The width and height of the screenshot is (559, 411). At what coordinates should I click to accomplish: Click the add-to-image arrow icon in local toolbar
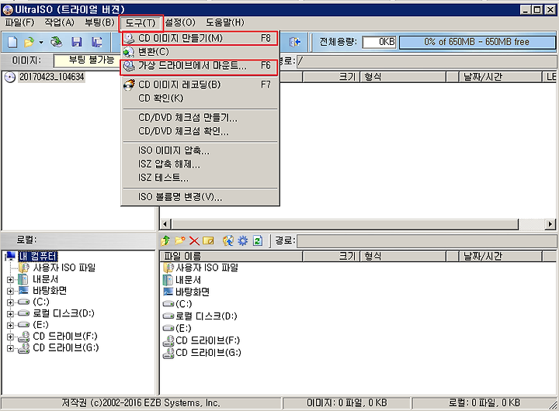point(228,241)
